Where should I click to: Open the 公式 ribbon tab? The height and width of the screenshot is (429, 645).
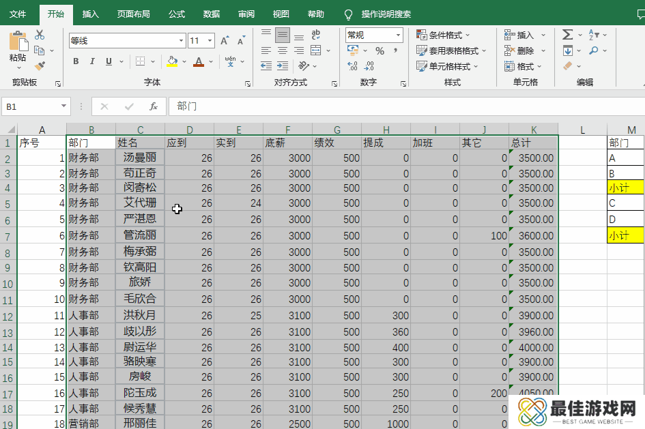click(x=177, y=14)
